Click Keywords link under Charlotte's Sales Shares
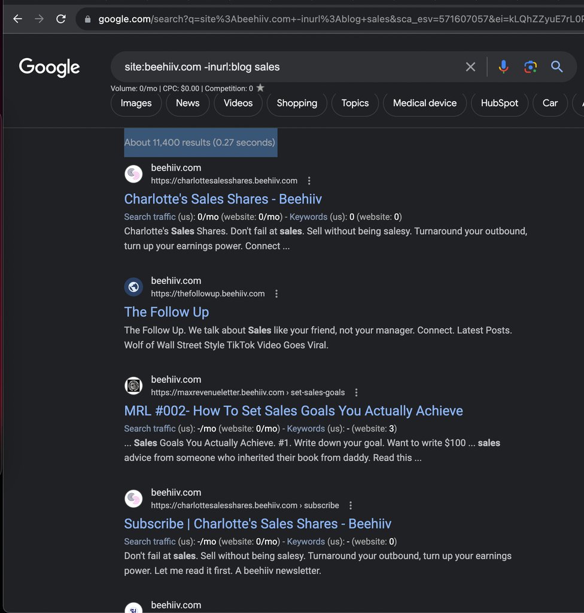584x613 pixels. pos(308,217)
